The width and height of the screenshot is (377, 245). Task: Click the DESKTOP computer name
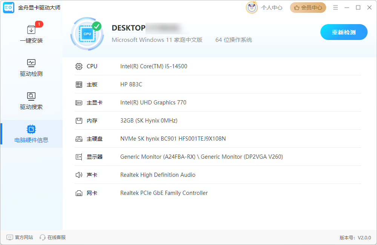coord(129,28)
